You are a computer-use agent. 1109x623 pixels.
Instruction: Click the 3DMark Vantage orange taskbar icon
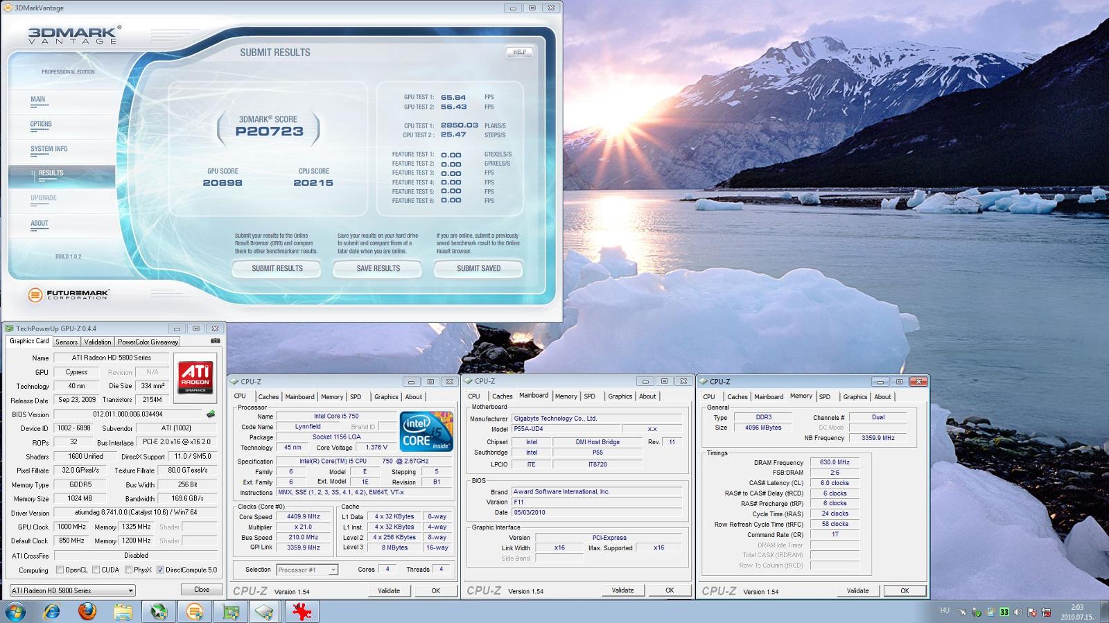click(195, 612)
